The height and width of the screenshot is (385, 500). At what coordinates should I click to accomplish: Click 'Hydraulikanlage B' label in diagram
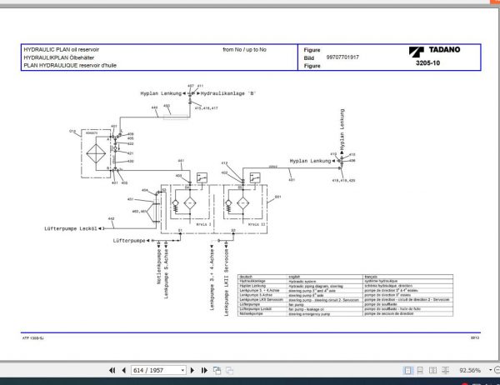[228, 93]
